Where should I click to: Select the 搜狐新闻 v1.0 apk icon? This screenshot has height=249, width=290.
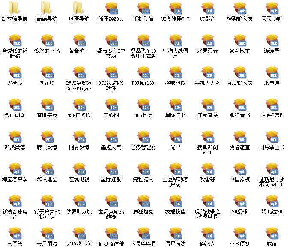coord(208,137)
